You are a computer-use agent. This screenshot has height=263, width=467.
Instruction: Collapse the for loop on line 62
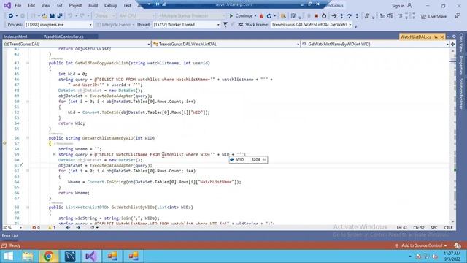[28, 171]
